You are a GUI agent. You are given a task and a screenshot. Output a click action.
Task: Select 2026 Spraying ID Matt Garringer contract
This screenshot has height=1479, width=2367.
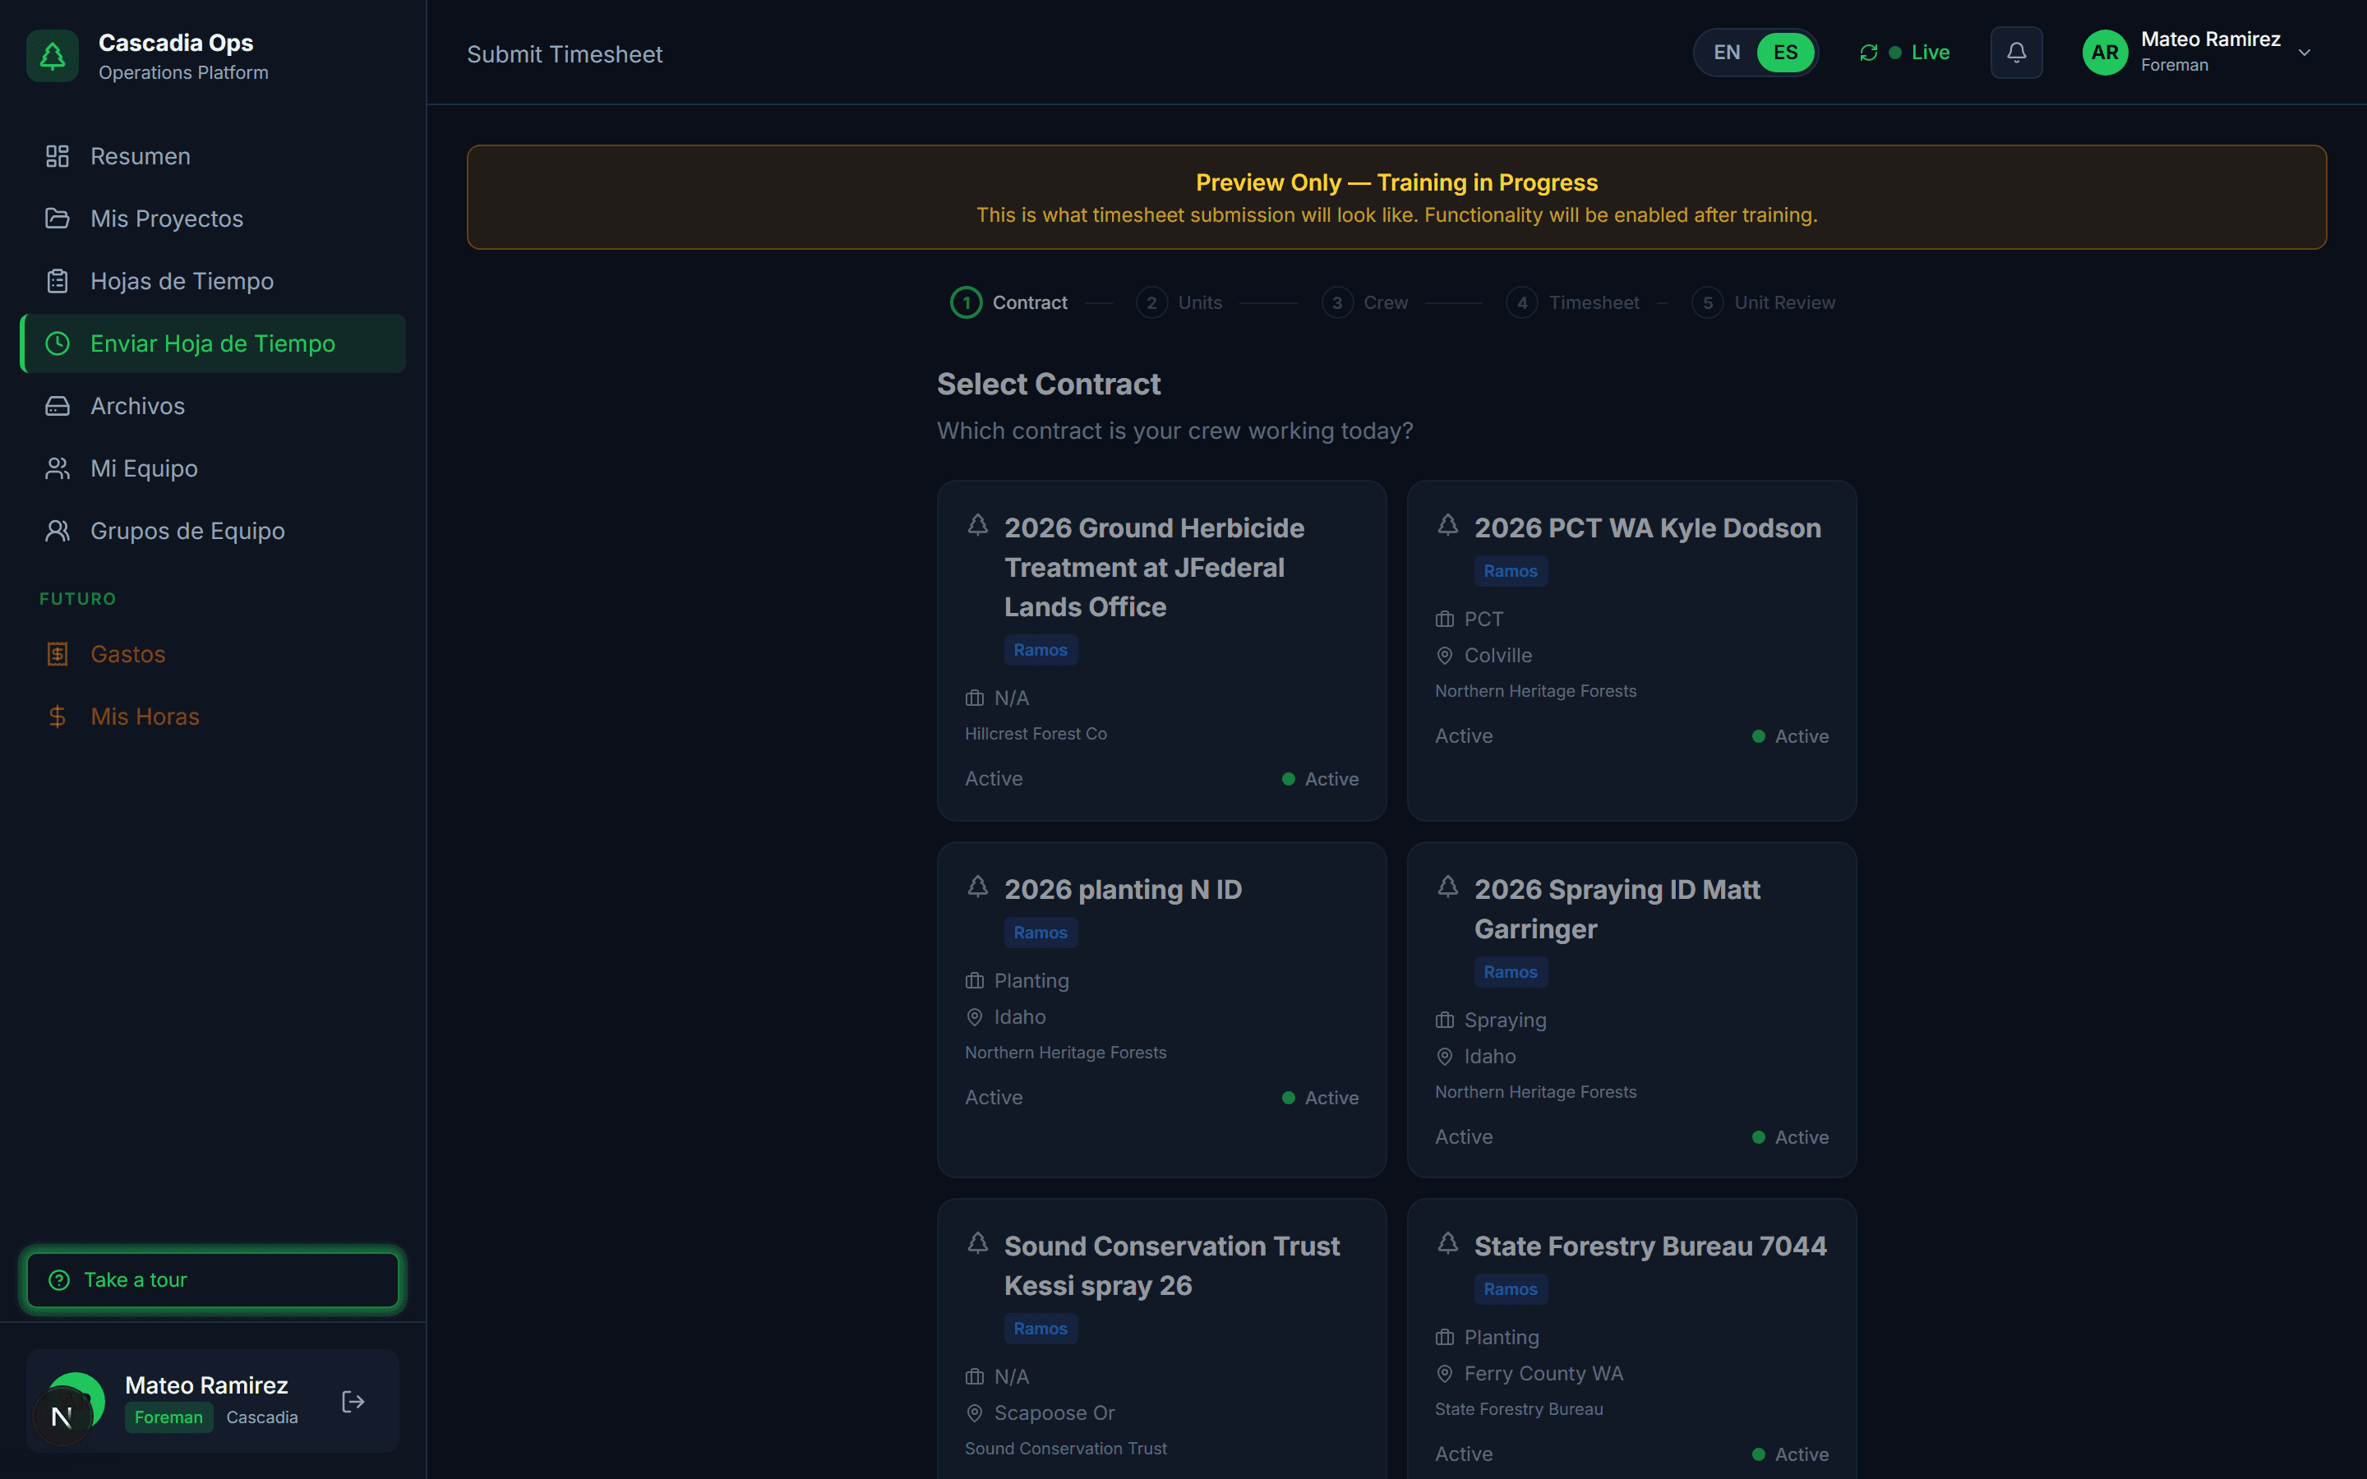pyautogui.click(x=1631, y=1010)
